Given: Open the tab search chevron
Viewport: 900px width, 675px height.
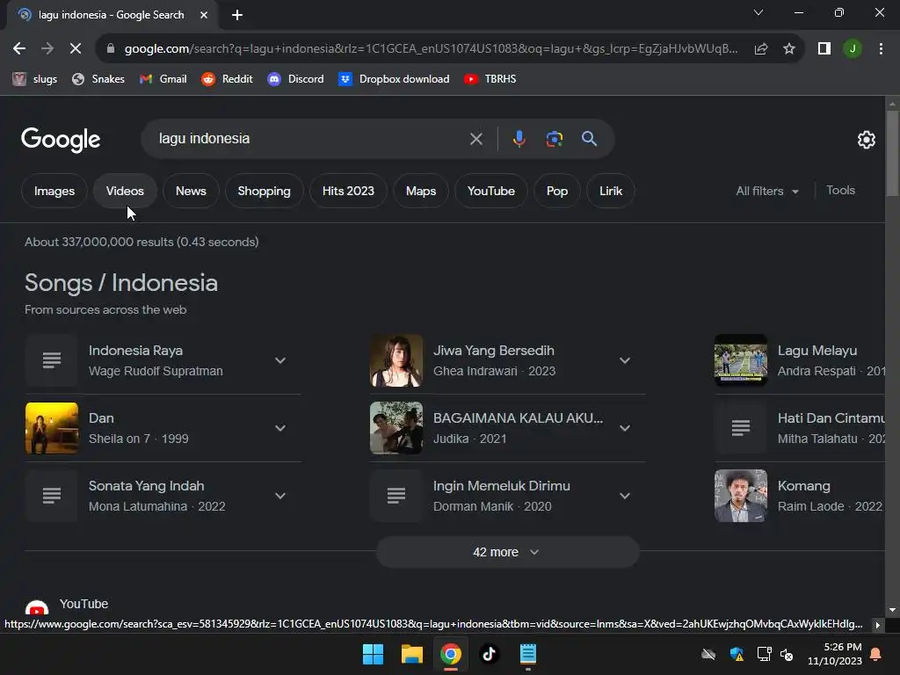Looking at the screenshot, I should [758, 12].
